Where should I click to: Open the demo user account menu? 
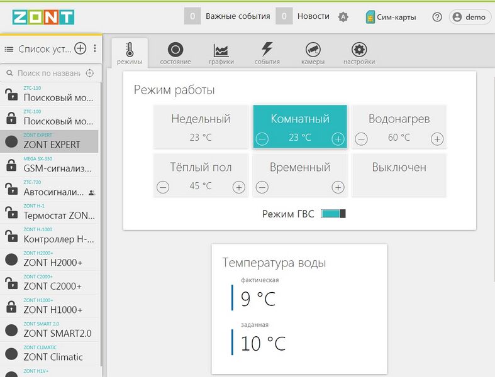(x=470, y=17)
